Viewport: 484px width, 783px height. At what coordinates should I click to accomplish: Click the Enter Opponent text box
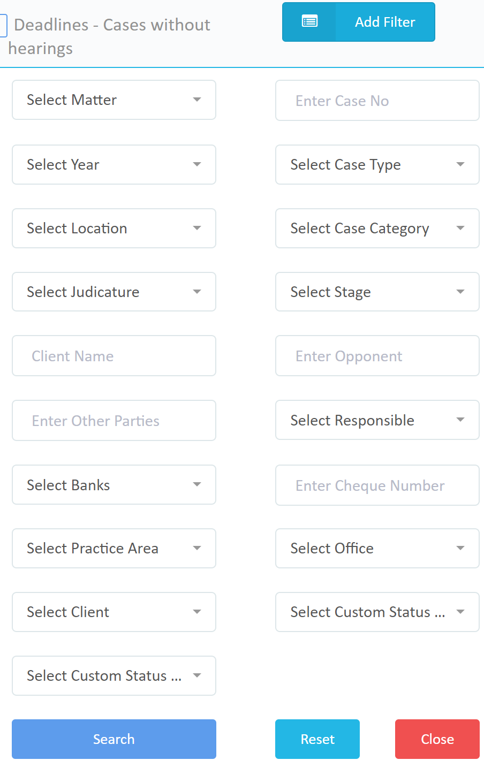(377, 356)
